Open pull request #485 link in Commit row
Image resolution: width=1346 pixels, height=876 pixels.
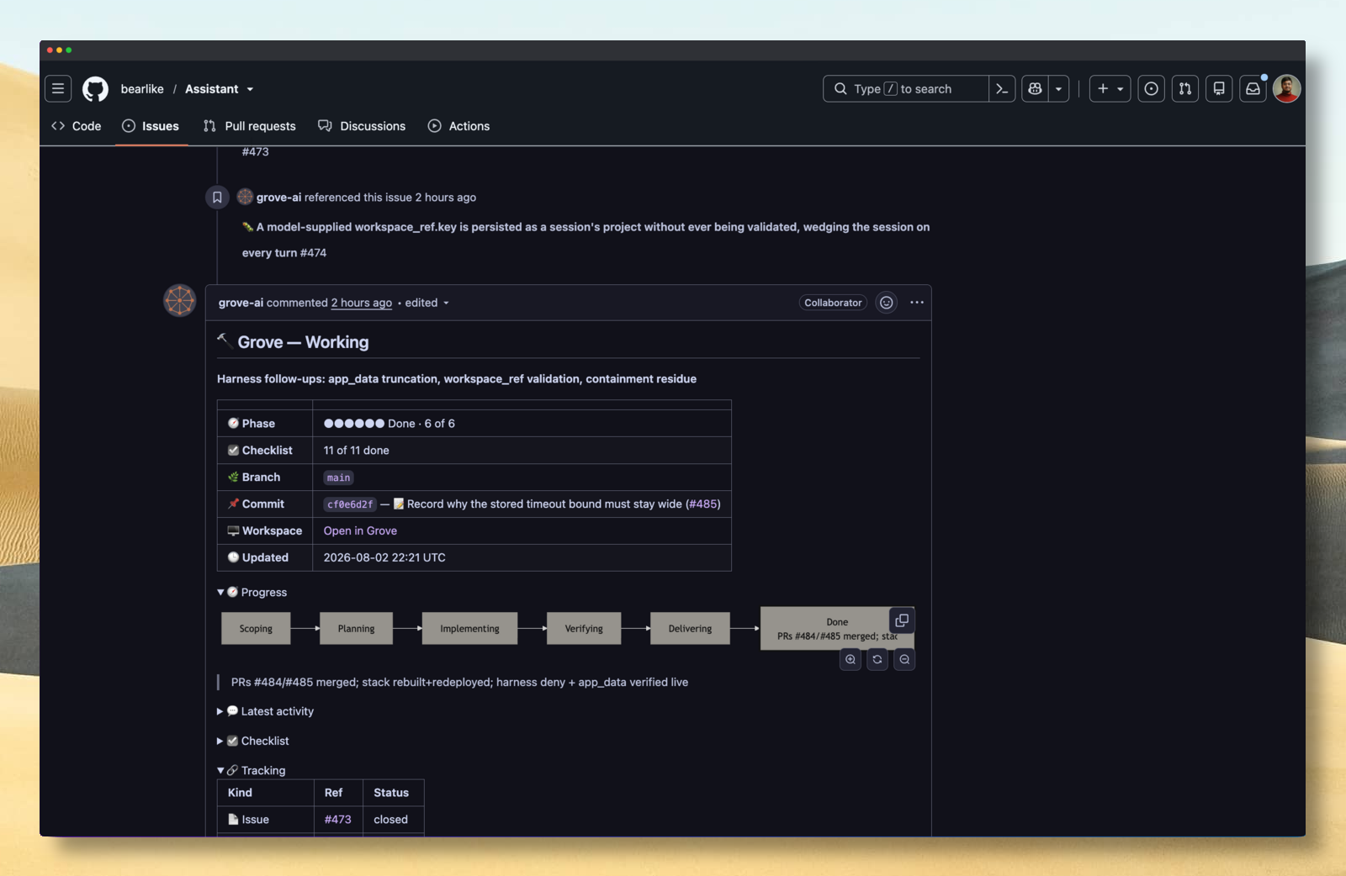click(x=703, y=504)
